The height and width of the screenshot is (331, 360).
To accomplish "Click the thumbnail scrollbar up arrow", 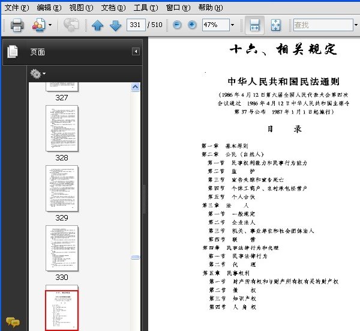I will click(135, 87).
